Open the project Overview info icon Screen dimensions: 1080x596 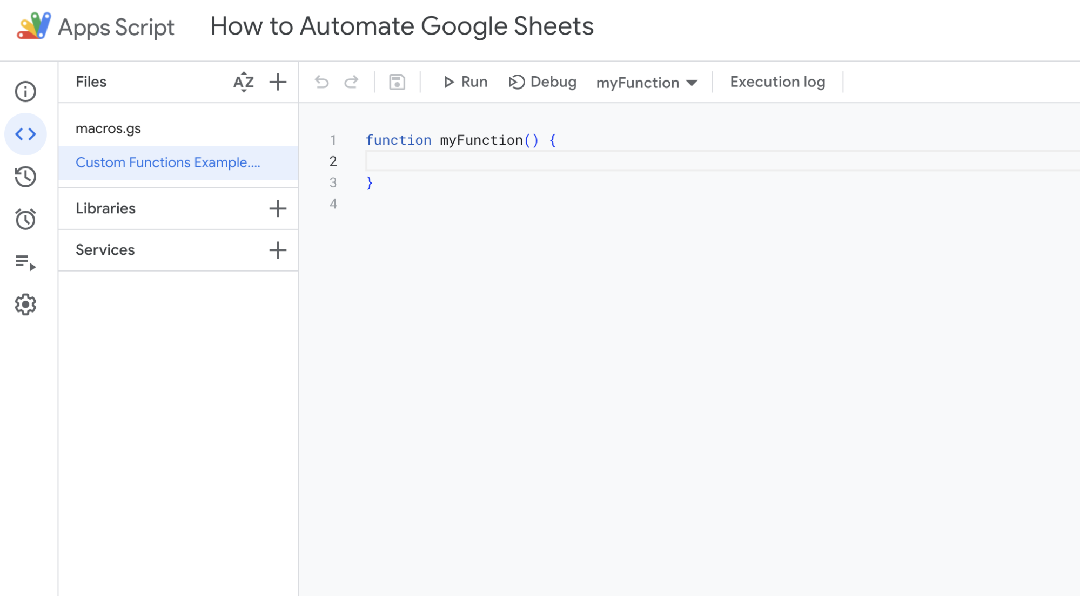tap(25, 91)
